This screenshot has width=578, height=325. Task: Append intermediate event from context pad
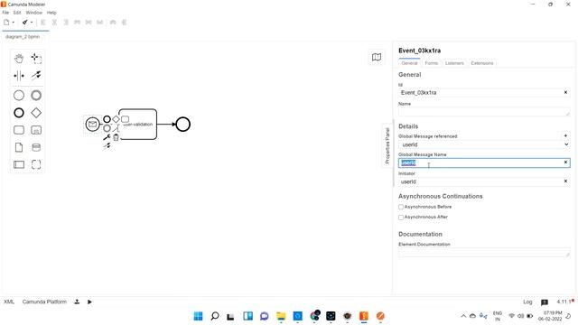tap(107, 128)
